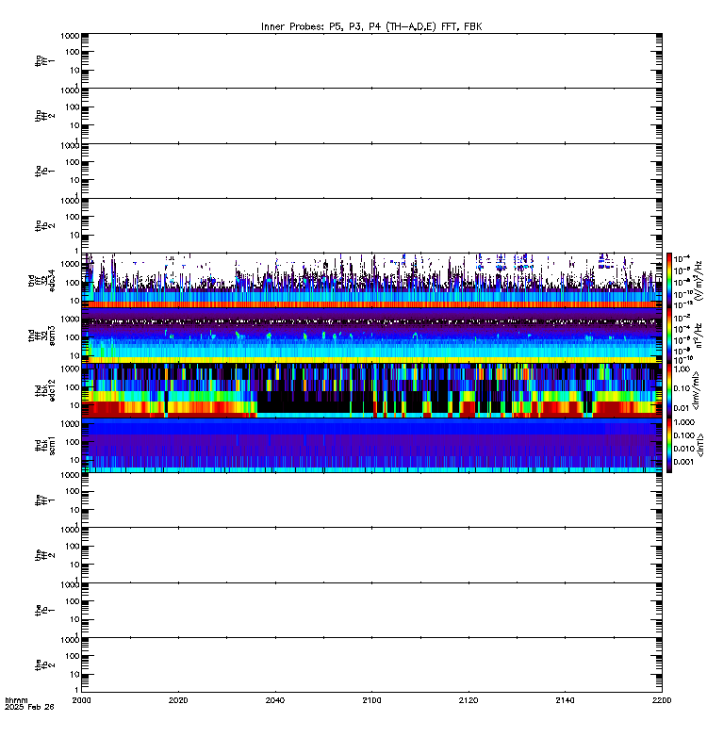
Task: Select the 2000 time axis label
Action: pyautogui.click(x=81, y=700)
